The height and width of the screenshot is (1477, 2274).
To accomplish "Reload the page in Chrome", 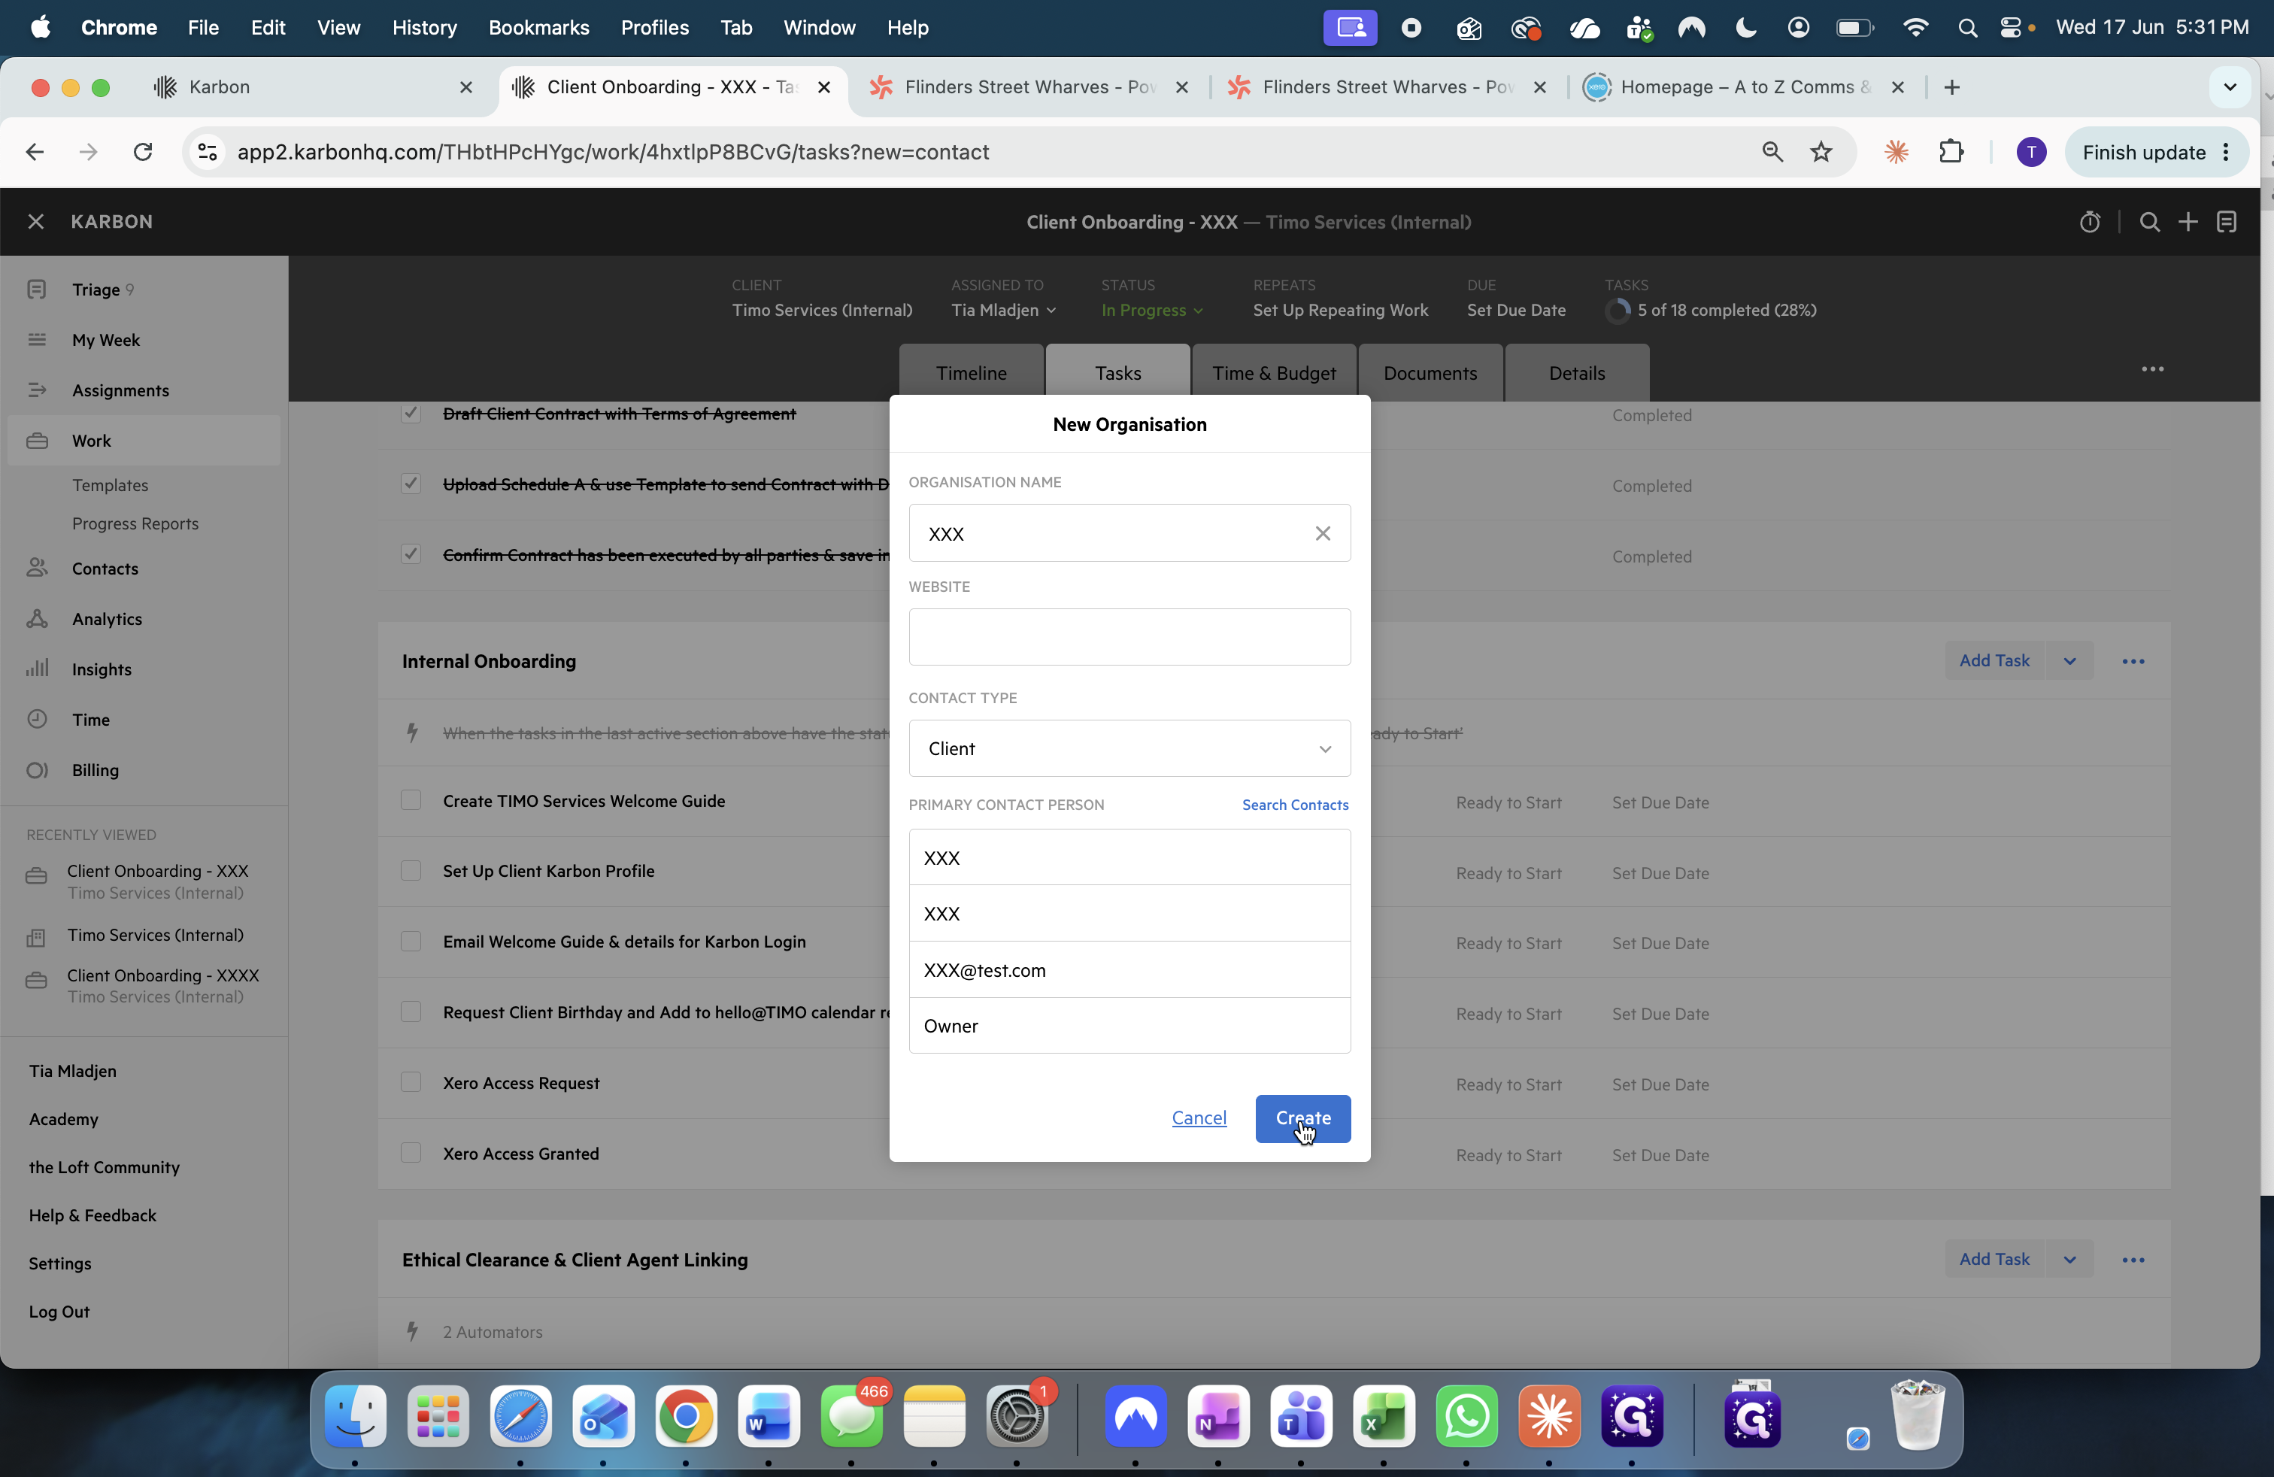I will pos(144,152).
